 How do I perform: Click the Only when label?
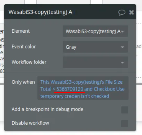23,82
